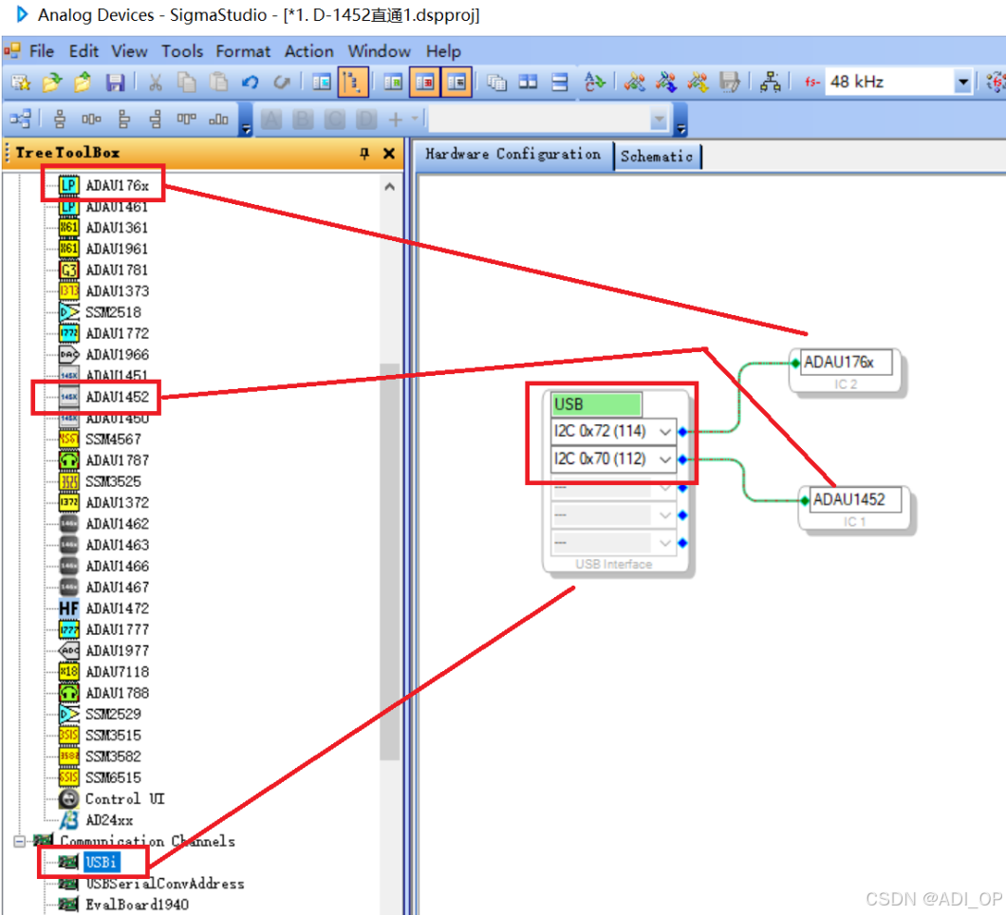
Task: Click the Open Project folder icon
Action: [52, 83]
